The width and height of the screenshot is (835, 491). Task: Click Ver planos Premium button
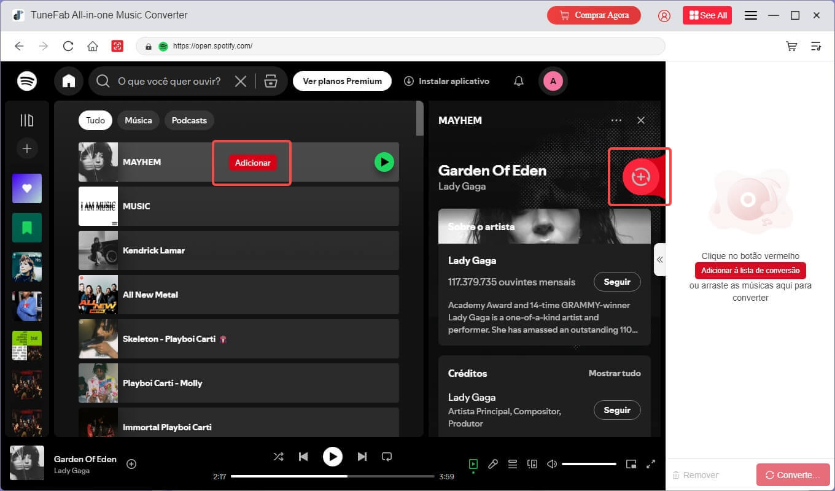[342, 81]
